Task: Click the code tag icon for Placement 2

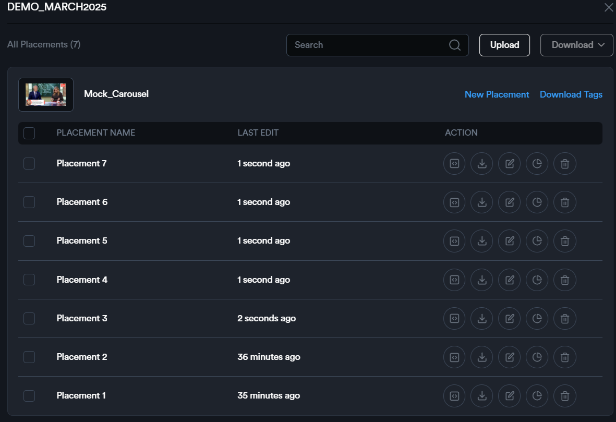Action: [454, 357]
